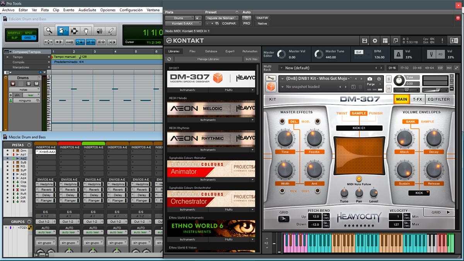Open the KICK bank selector dropdown
Image resolution: width=464 pixels, height=261 pixels.
pos(419,193)
